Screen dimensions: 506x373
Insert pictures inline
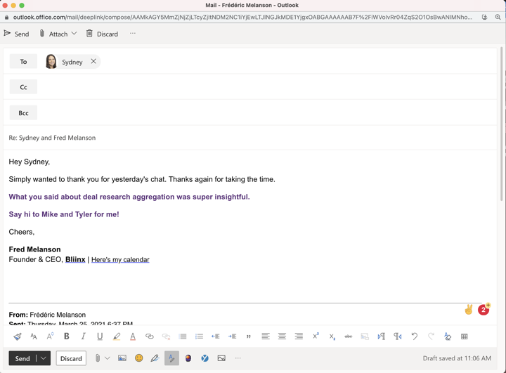point(122,358)
